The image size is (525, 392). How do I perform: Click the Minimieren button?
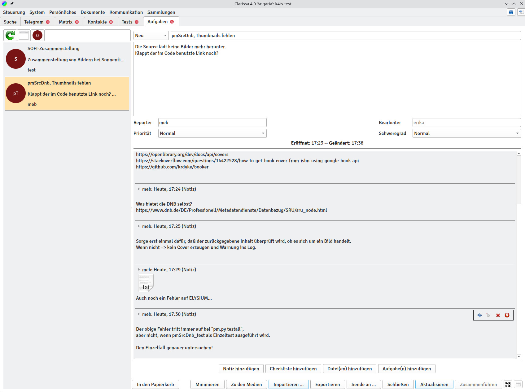(208, 385)
